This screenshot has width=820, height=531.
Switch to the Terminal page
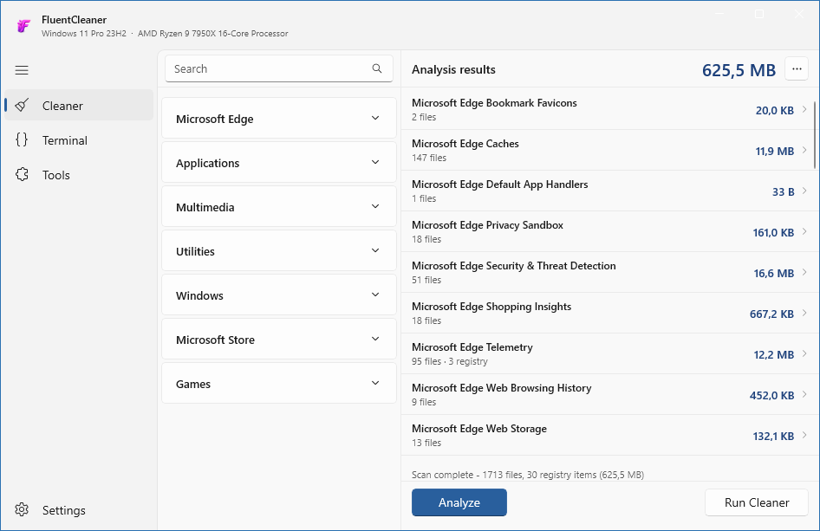(x=78, y=140)
